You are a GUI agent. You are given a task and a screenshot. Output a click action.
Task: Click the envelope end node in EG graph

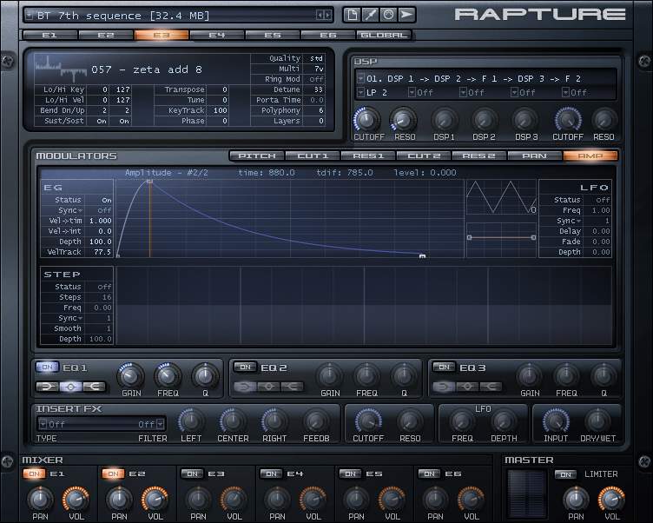coord(422,256)
